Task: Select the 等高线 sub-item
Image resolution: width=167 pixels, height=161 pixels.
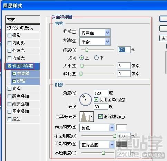Action: tap(25, 73)
